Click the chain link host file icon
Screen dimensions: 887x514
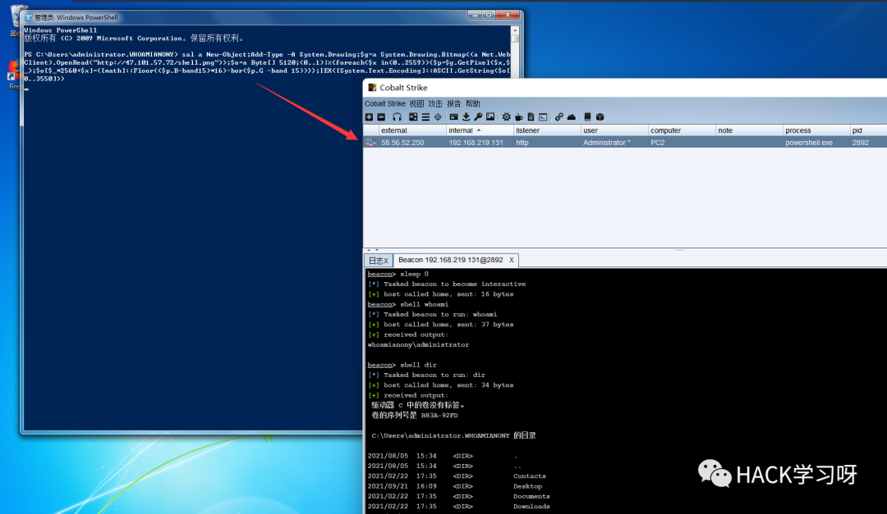[x=559, y=117]
